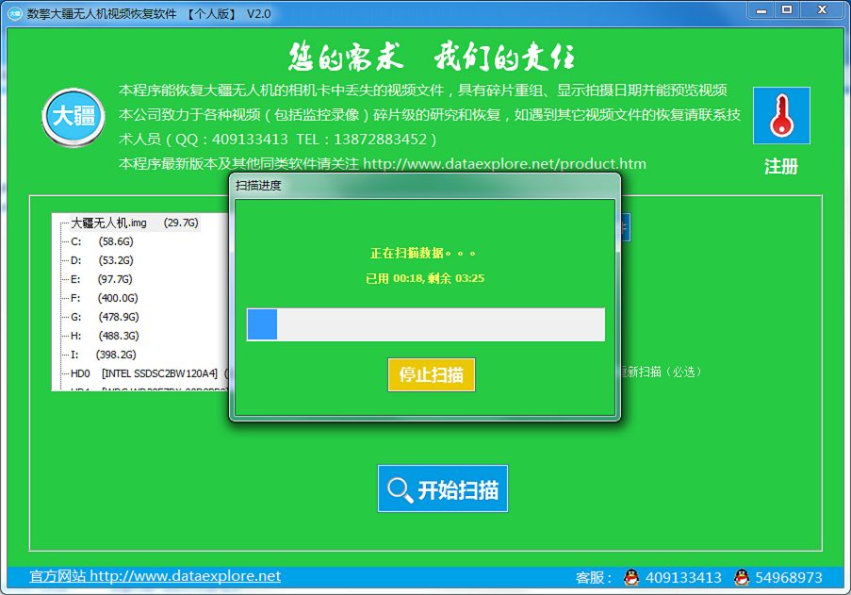Click customer service number 409133413 in footer

tap(683, 577)
